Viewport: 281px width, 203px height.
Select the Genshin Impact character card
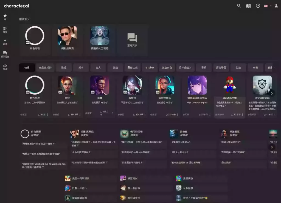point(197,96)
